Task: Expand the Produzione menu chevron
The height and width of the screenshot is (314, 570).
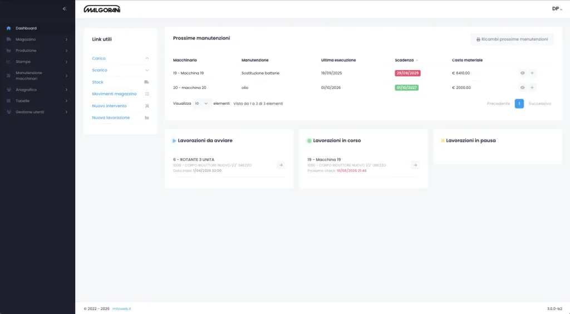Action: coord(67,51)
